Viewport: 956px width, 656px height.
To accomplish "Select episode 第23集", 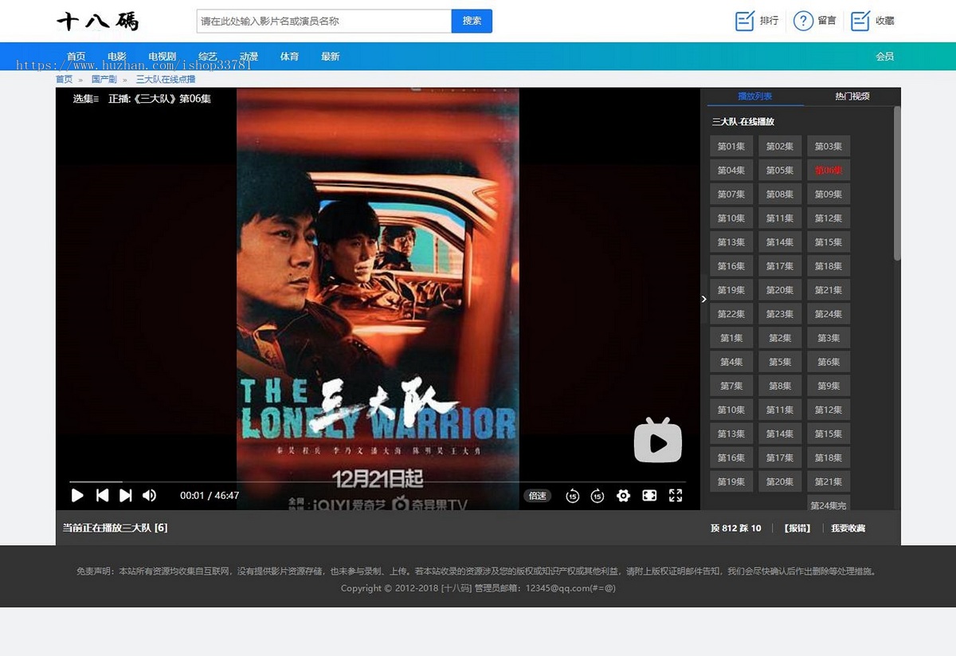I will tap(780, 314).
